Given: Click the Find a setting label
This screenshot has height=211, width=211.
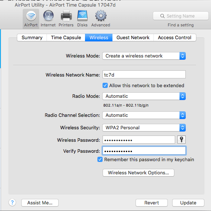Looking at the screenshot, I should (181, 25).
